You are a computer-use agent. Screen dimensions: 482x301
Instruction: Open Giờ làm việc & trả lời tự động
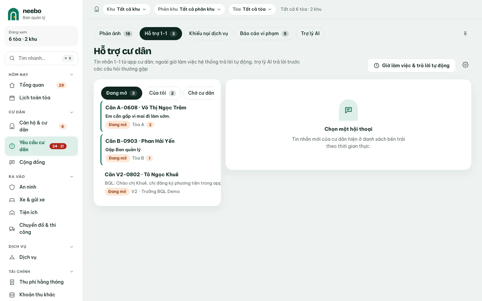coord(411,66)
